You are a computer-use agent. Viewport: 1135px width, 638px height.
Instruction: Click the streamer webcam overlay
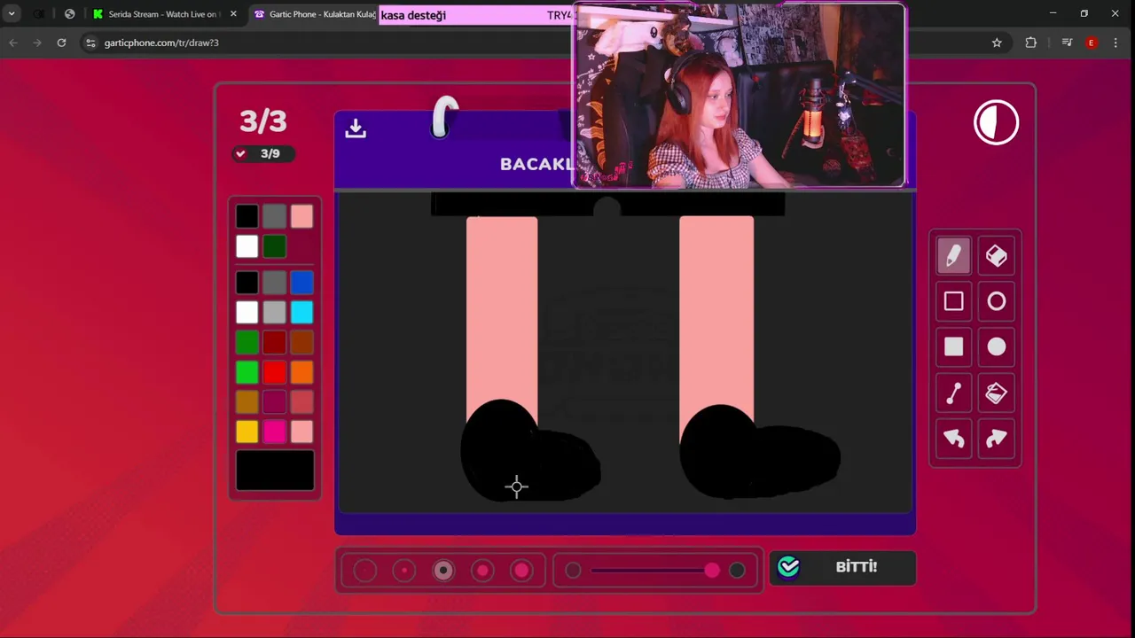pos(740,96)
